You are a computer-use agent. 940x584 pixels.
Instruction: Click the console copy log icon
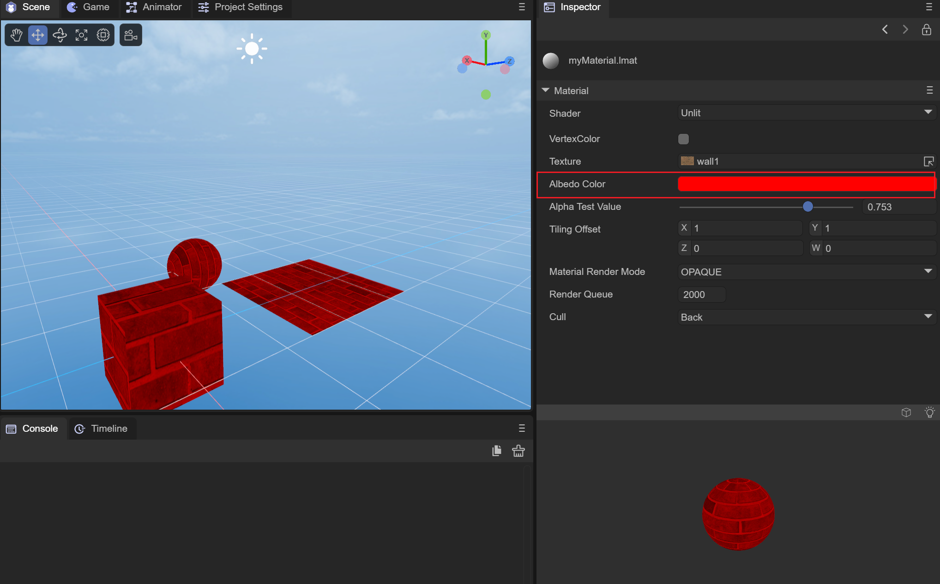(497, 451)
